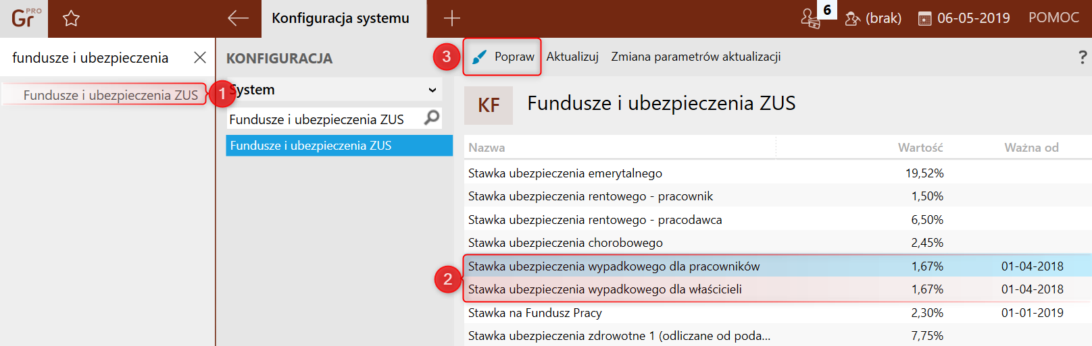Click the magnifier icon in the configuration filter
This screenshot has height=346, width=1092.
point(431,118)
